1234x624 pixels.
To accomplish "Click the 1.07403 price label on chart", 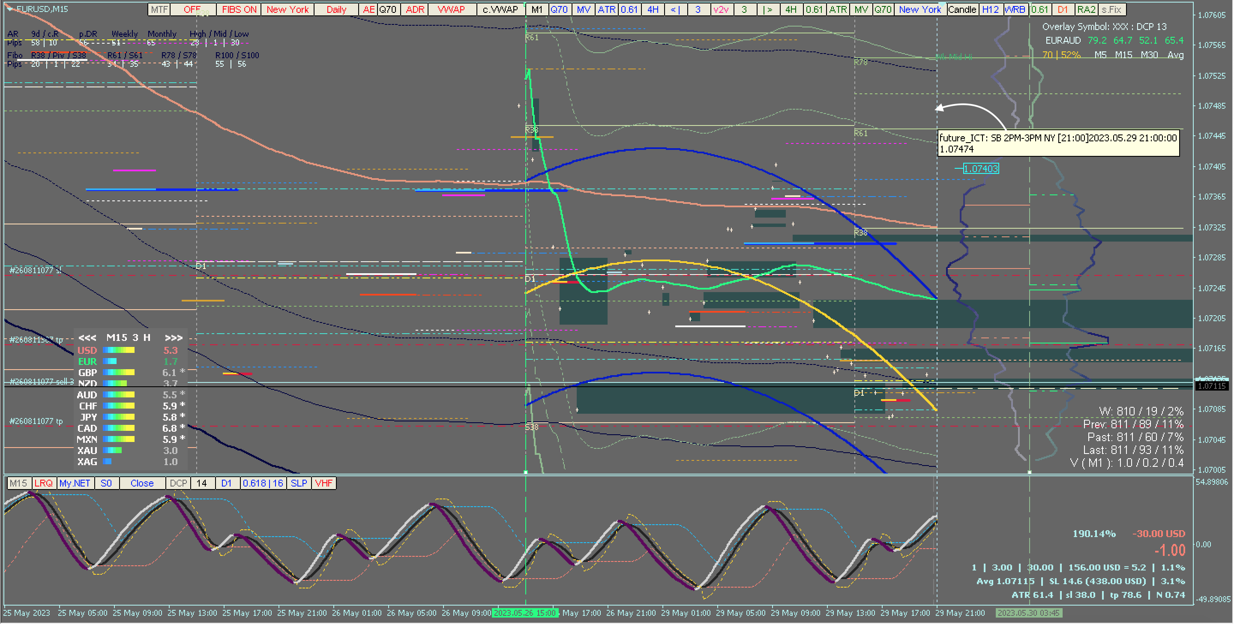I will [x=981, y=169].
